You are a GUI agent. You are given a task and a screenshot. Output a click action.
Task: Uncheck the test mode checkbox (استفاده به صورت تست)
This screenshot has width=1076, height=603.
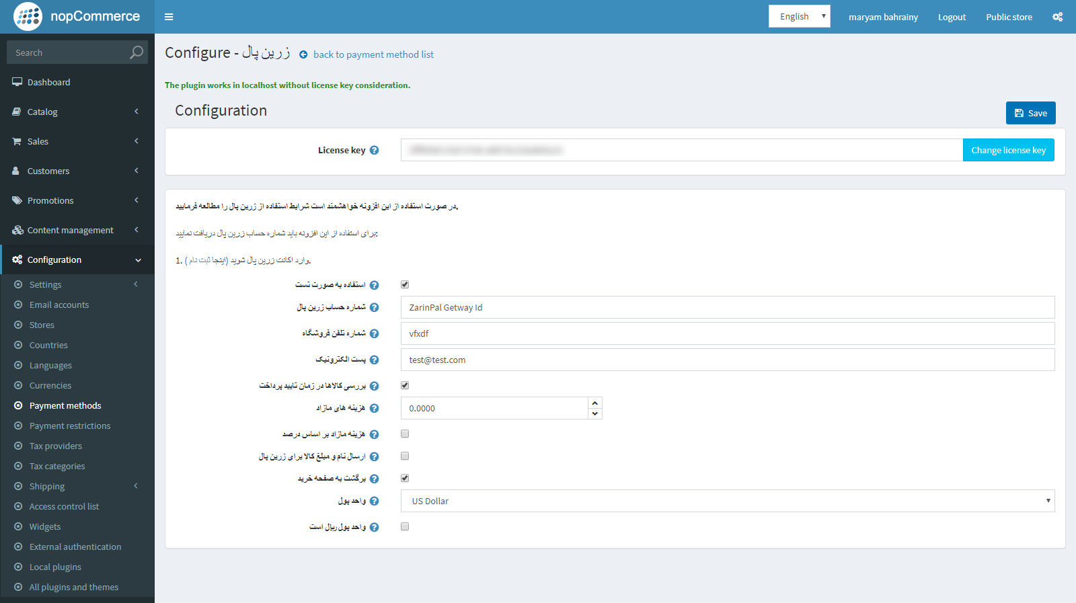click(x=405, y=284)
